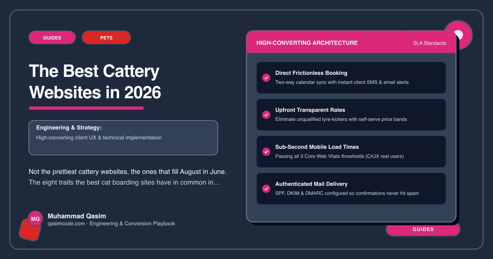
Task: Click High-Converting Architecture header title
Action: 307,43
